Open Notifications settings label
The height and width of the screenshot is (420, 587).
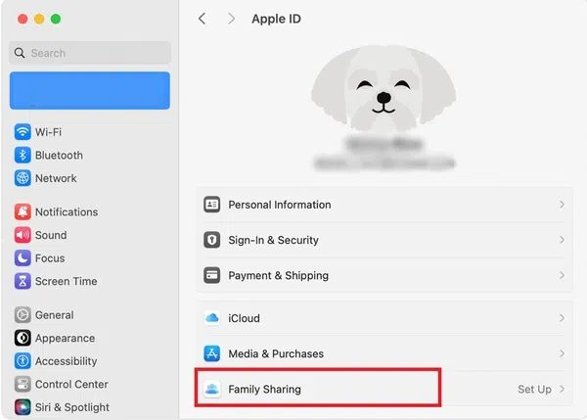67,212
